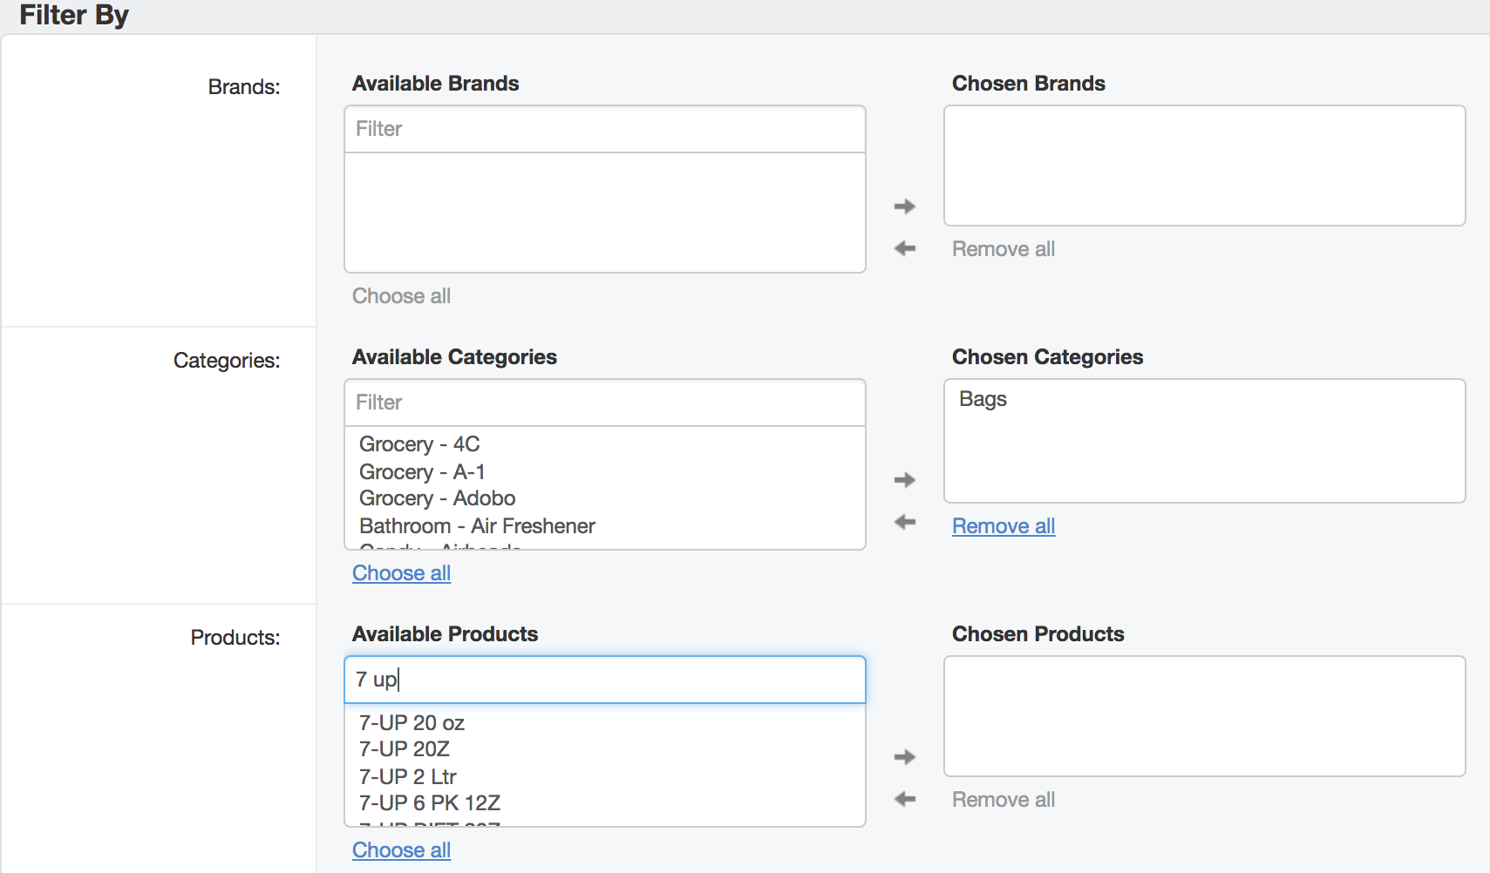The width and height of the screenshot is (1490, 873).
Task: Select '7-UP 6 PK 12Z' product
Action: pos(605,803)
